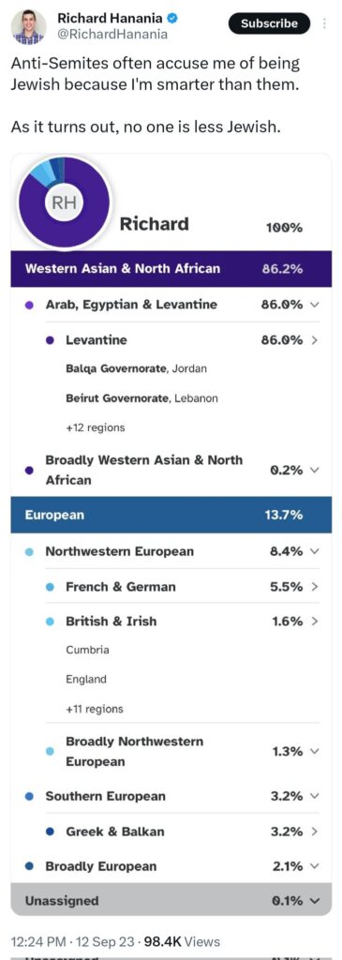Expand the Unassigned 0.1% section
The width and height of the screenshot is (342, 960).
pyautogui.click(x=315, y=901)
